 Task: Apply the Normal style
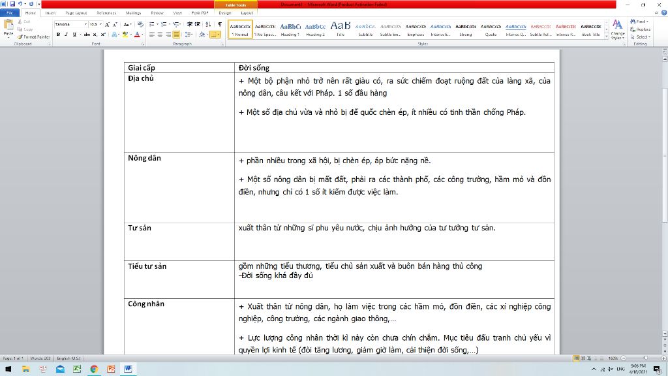(x=240, y=29)
